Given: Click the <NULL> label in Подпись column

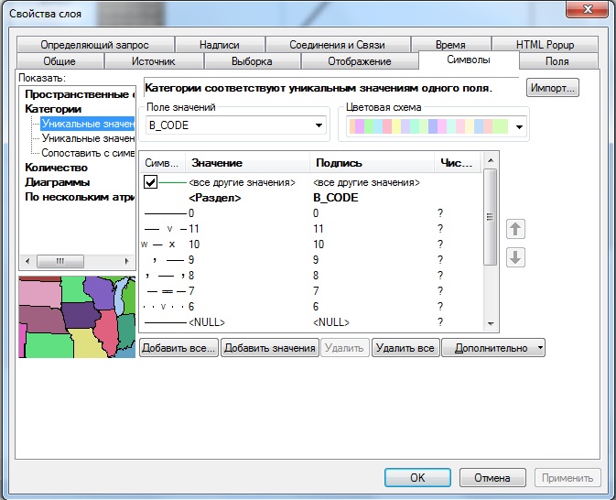Looking at the screenshot, I should point(331,322).
